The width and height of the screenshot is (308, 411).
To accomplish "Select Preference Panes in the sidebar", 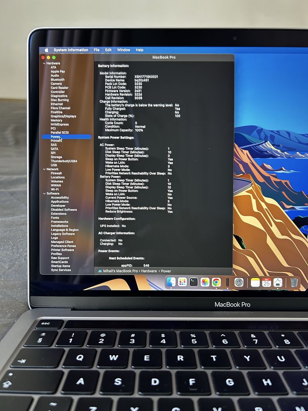I will (63, 246).
